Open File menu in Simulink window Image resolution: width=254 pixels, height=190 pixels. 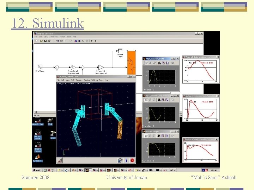[x=36, y=37]
